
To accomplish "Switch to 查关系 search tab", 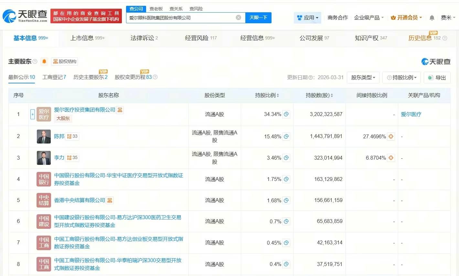I will point(176,9).
